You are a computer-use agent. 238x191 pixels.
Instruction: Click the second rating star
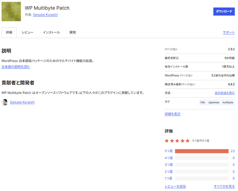(x=172, y=141)
